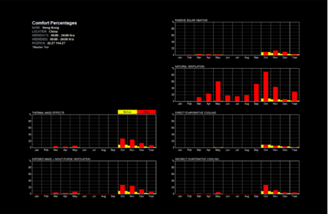Viewport: 328px width, 214px height.
Task: Click Sep red bar in Natural Ventilation
Action: tap(256, 92)
